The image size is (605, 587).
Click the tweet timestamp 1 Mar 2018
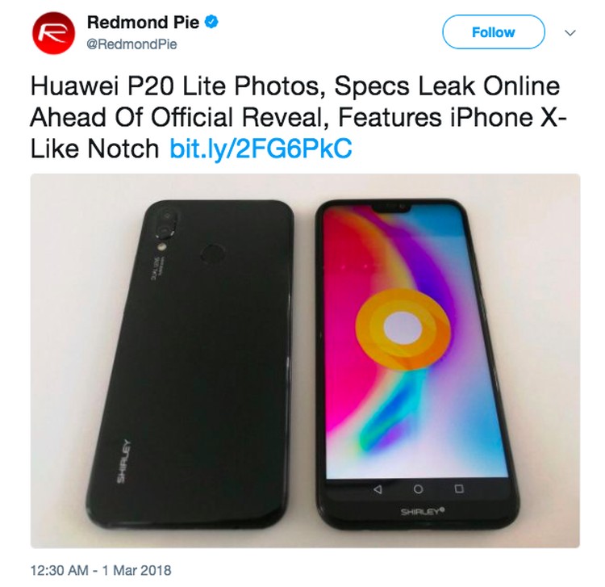(x=101, y=570)
